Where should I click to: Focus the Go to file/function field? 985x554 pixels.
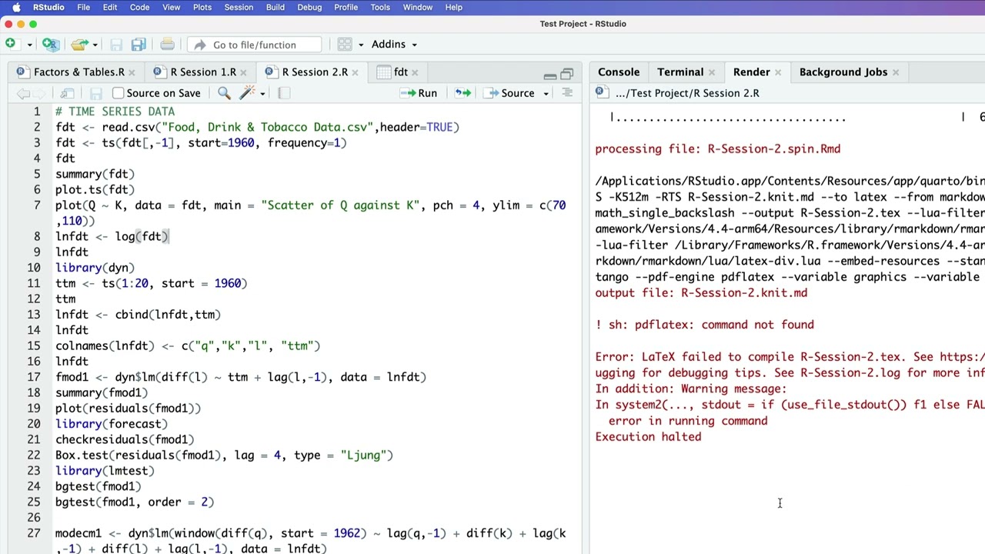(x=254, y=45)
